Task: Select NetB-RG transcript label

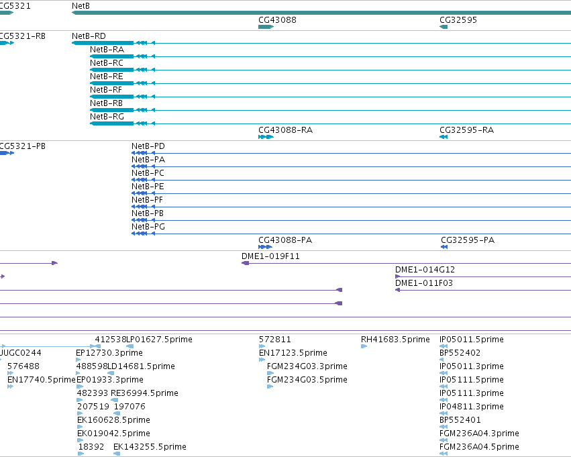Action: pyautogui.click(x=107, y=117)
